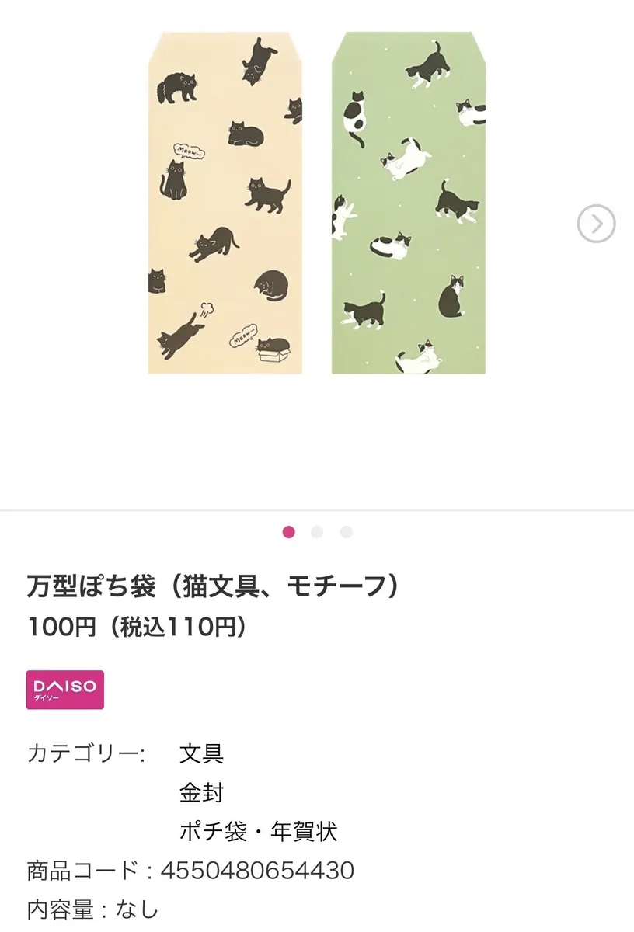Open the DAISO brand logo
The width and height of the screenshot is (634, 932).
(x=65, y=690)
